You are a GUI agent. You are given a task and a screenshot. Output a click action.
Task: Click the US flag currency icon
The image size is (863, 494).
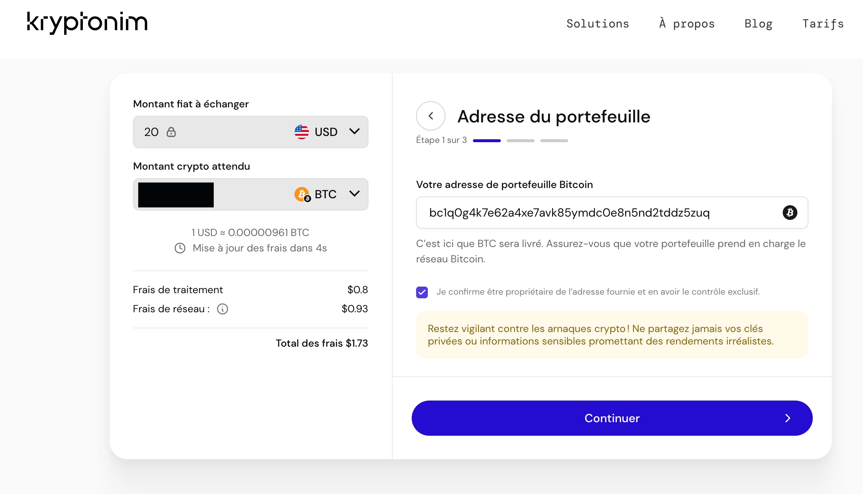[x=301, y=132]
